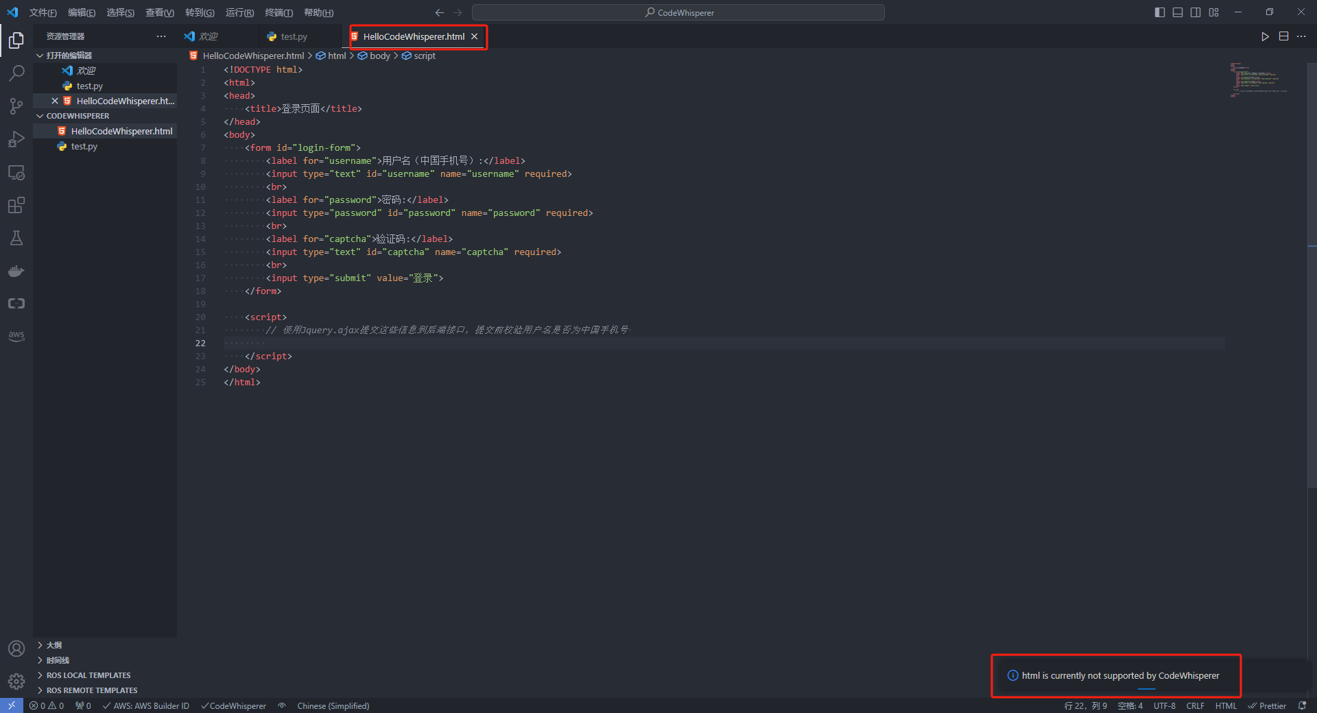
Task: Open the Edit (编辑) menu
Action: [82, 12]
